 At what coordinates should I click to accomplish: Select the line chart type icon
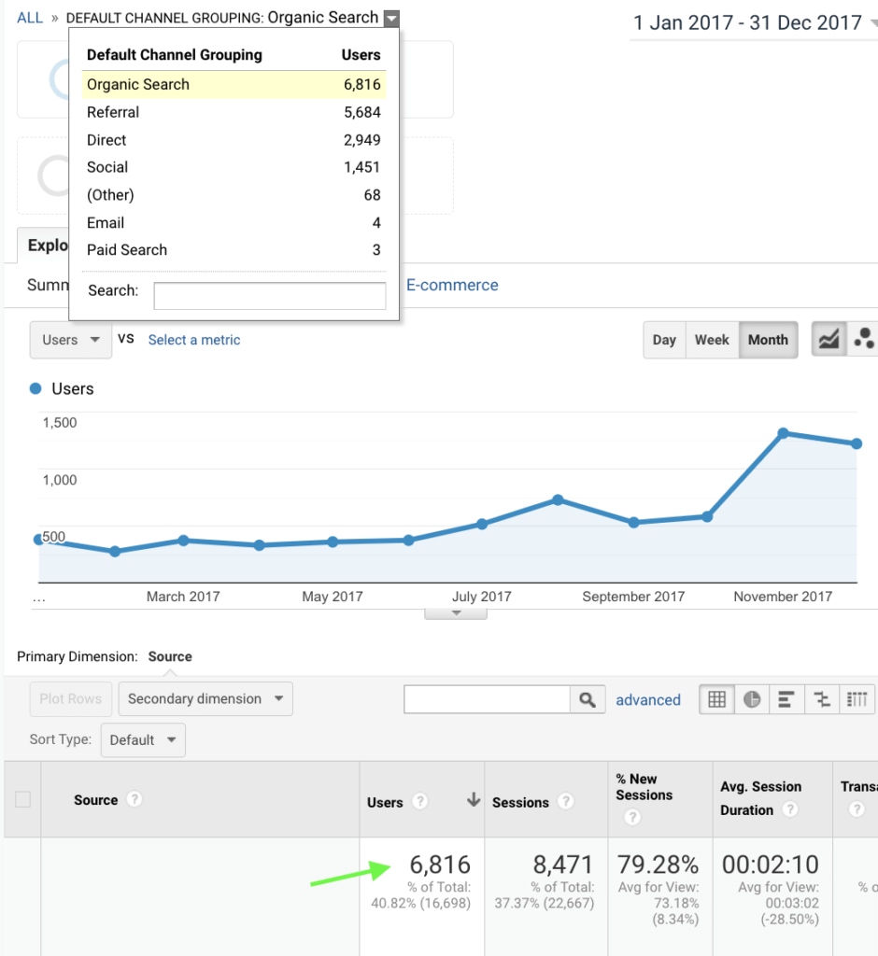[x=828, y=340]
